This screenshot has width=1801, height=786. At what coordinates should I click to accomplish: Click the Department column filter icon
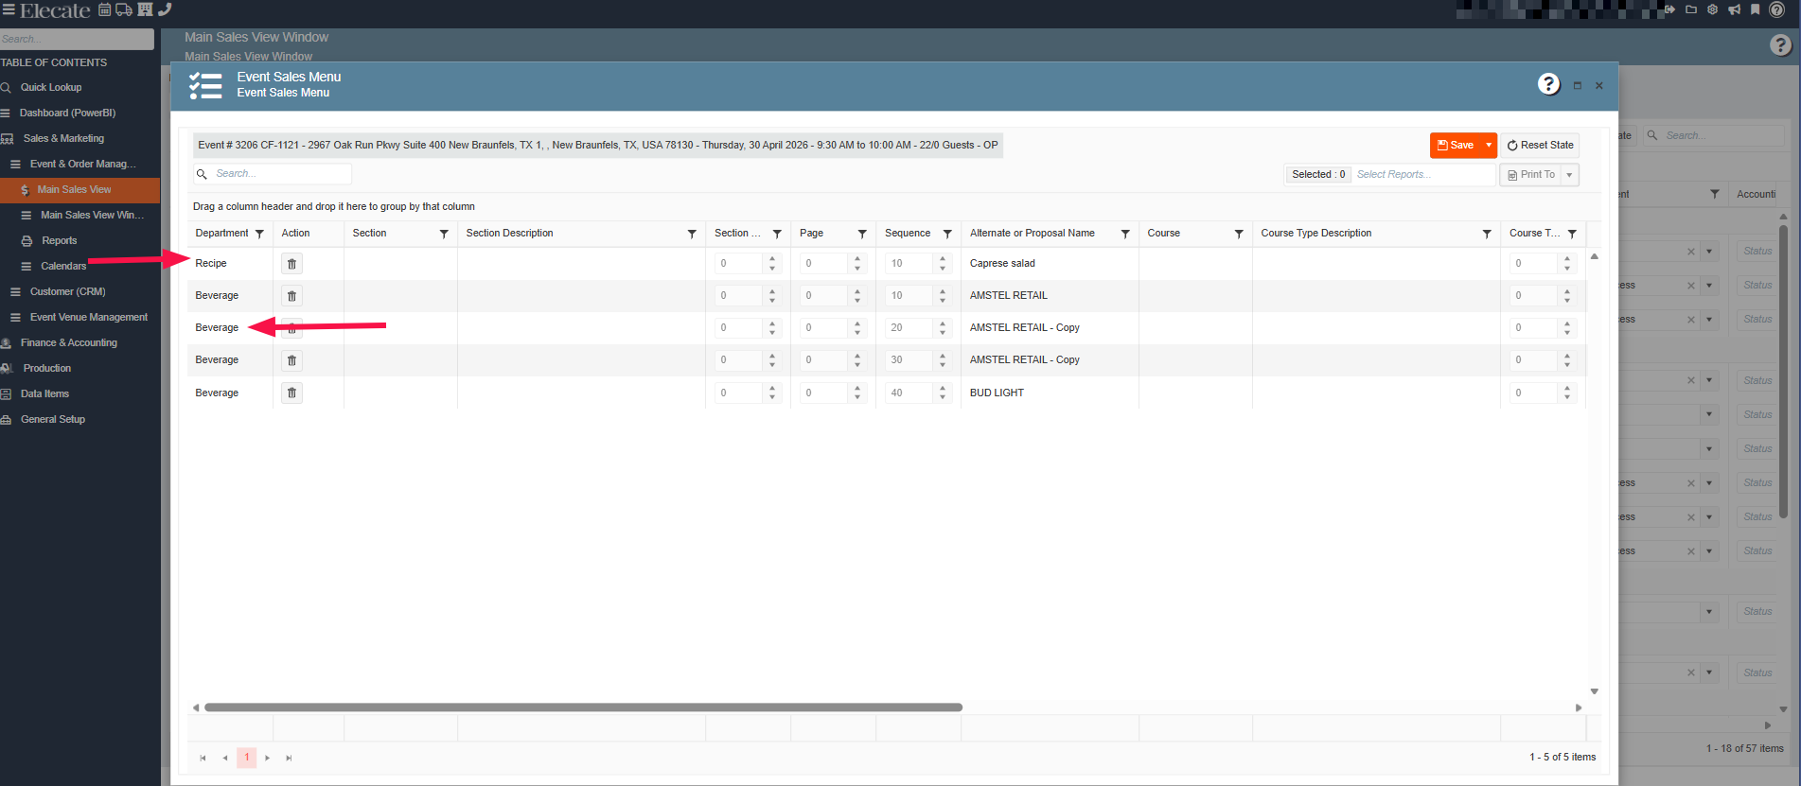(x=259, y=234)
